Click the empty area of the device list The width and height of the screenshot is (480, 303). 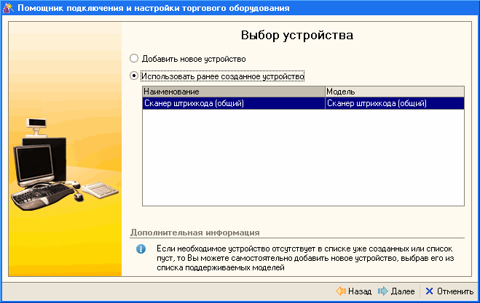[x=302, y=160]
